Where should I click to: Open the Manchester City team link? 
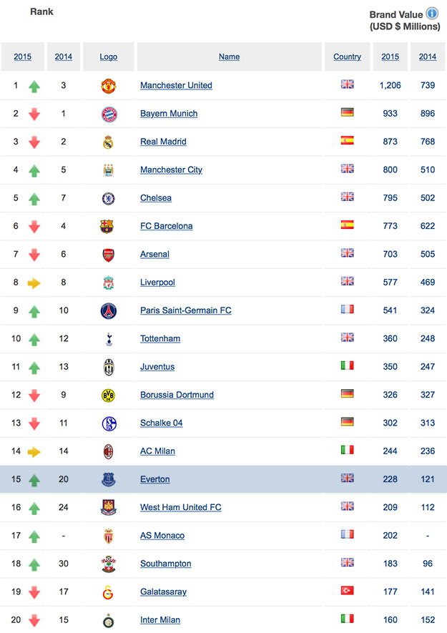coord(171,170)
